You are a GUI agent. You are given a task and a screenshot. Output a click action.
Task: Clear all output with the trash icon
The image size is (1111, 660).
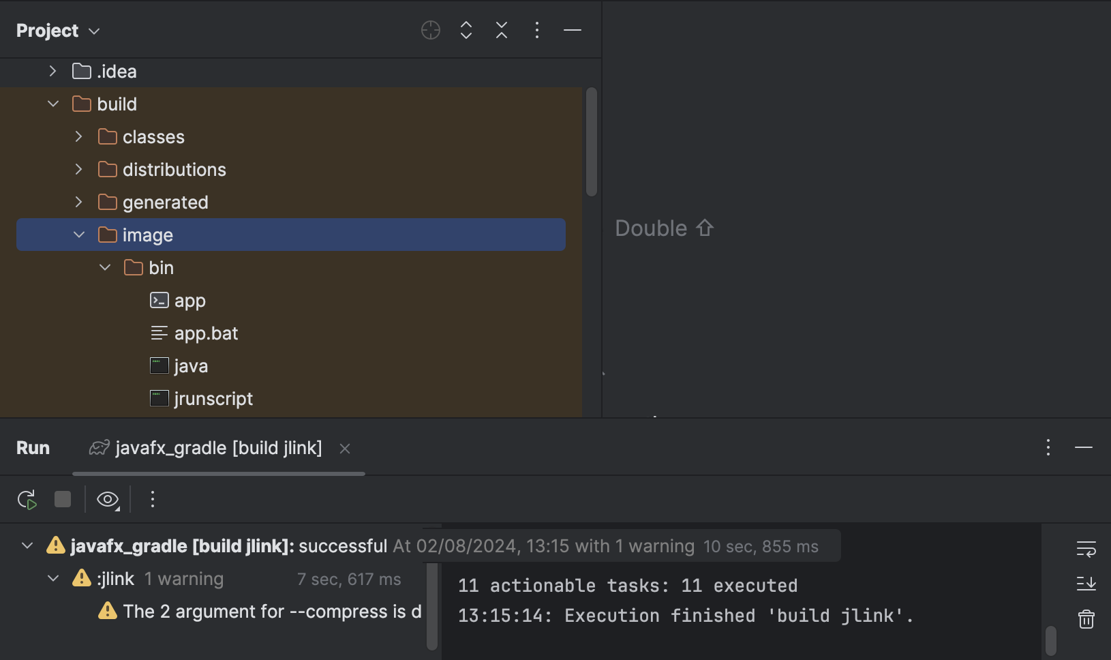[1086, 619]
